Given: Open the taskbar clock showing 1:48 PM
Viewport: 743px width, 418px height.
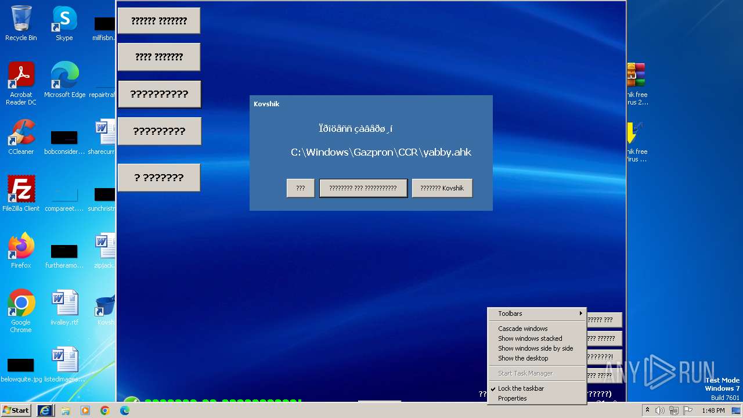Looking at the screenshot, I should coord(713,410).
